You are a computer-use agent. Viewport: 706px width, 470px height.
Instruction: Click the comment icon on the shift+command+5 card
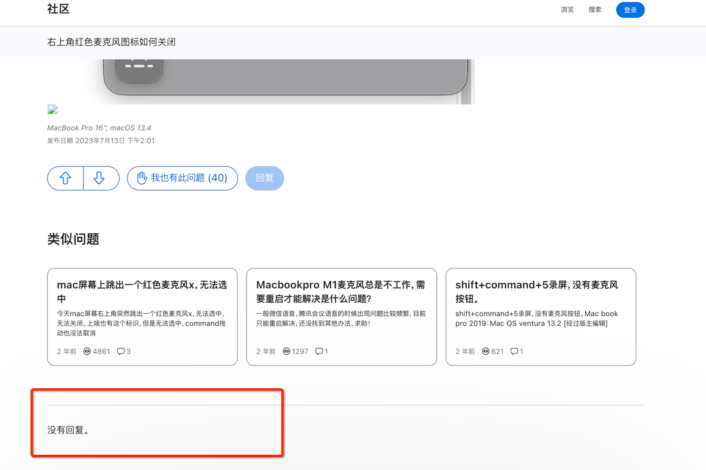[x=514, y=352]
